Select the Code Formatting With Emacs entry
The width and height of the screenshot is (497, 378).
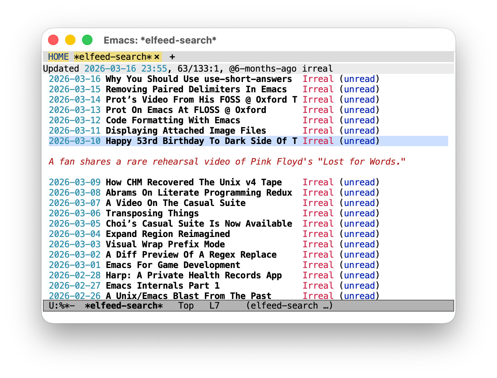click(x=173, y=120)
